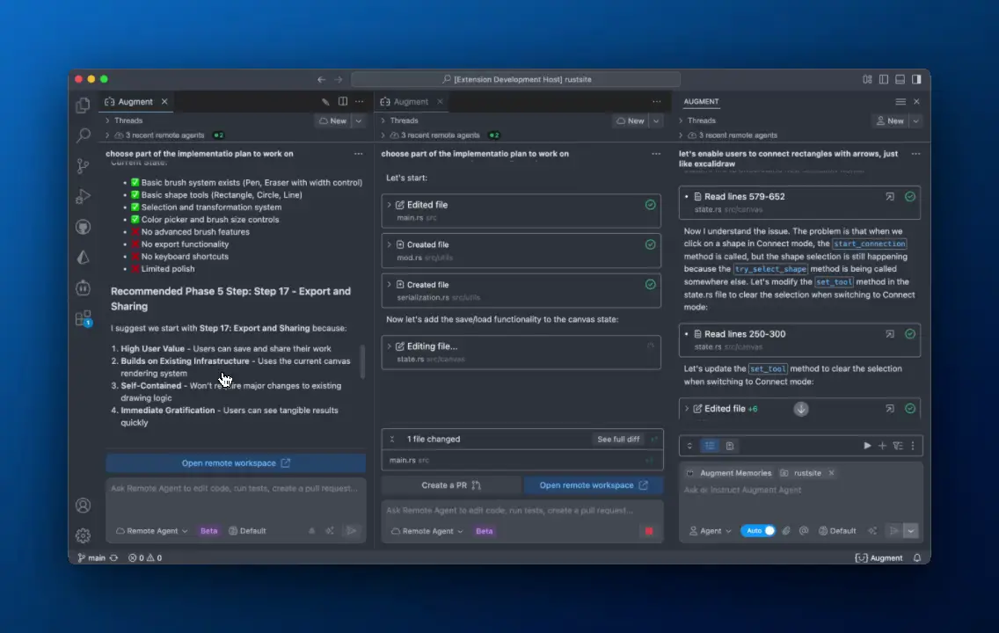Toggle the Auto switch off

point(759,531)
